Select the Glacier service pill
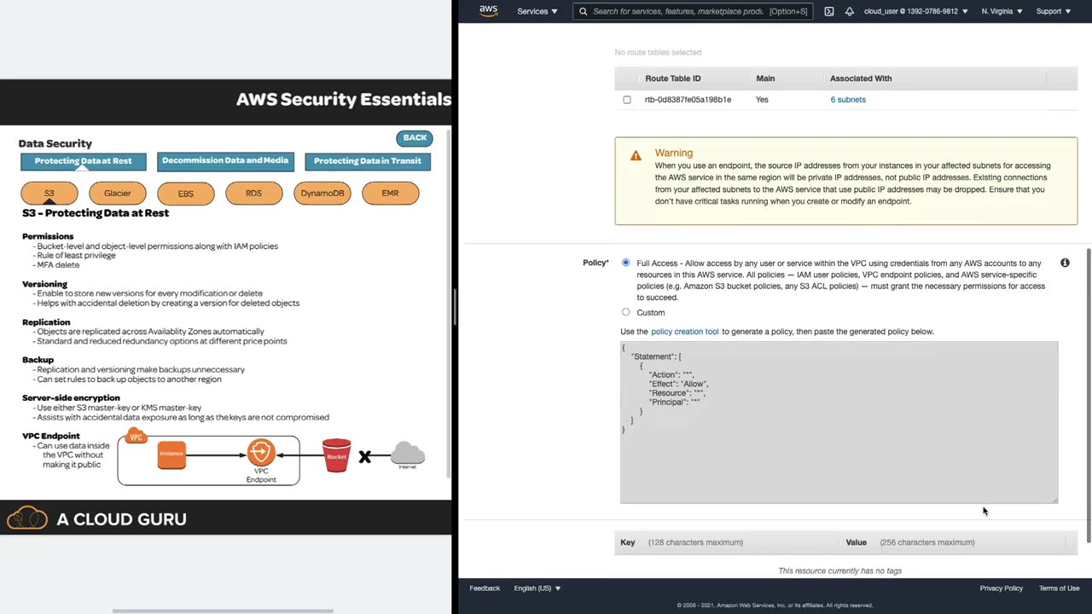Image resolution: width=1092 pixels, height=614 pixels. [x=118, y=194]
